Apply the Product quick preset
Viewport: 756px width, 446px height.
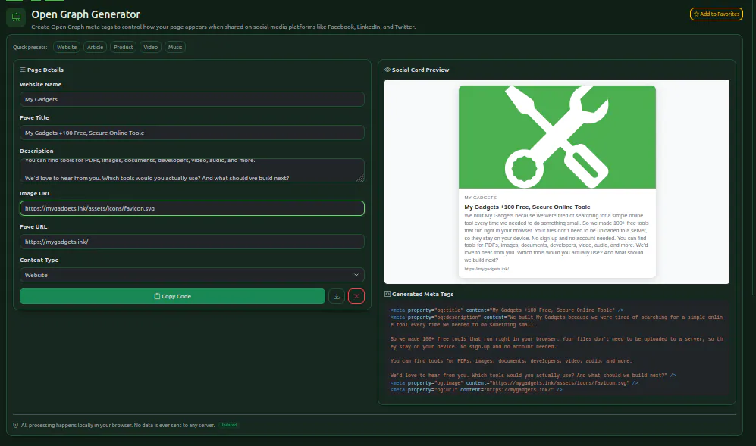coord(124,47)
